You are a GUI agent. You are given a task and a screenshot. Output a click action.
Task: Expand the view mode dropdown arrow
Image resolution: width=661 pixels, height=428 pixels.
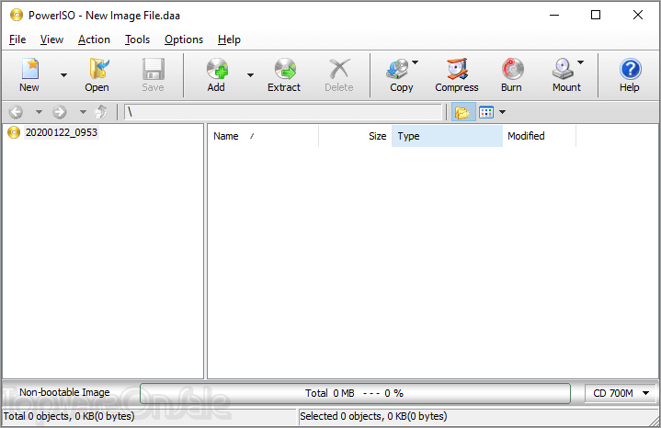(x=502, y=112)
